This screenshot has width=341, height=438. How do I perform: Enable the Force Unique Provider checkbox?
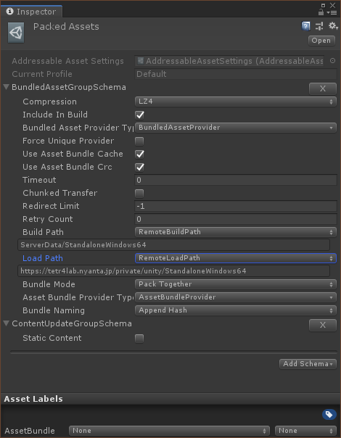(139, 141)
